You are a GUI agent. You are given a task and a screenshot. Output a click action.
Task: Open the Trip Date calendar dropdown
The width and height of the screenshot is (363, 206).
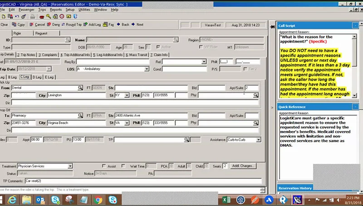pos(49,69)
